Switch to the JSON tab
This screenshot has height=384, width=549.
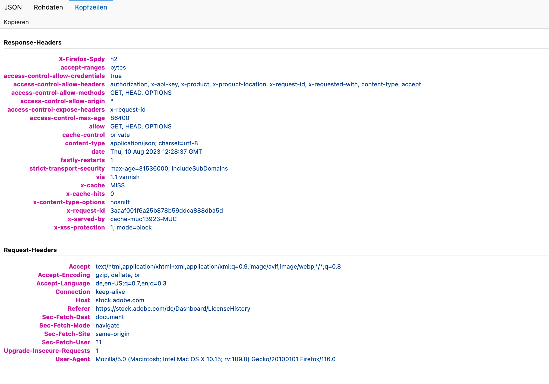(x=13, y=7)
